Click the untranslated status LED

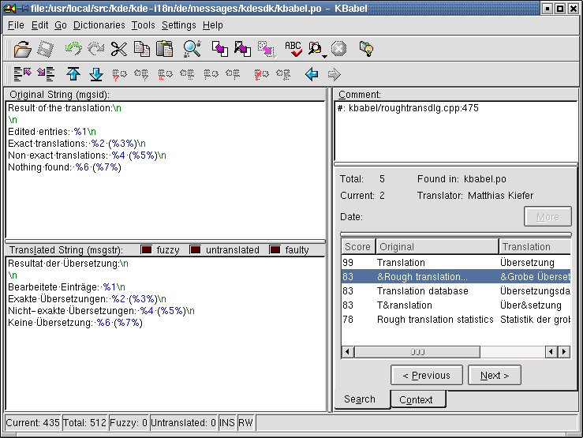pos(195,249)
